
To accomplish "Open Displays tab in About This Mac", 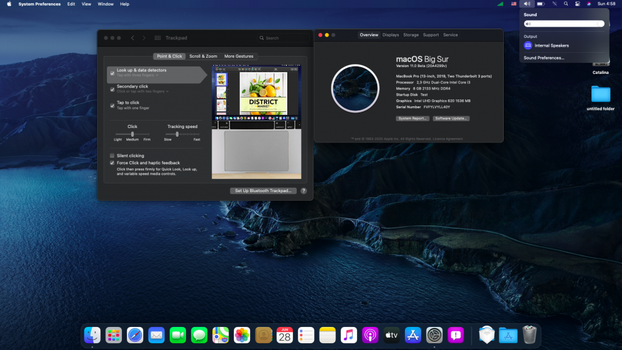I will 391,35.
